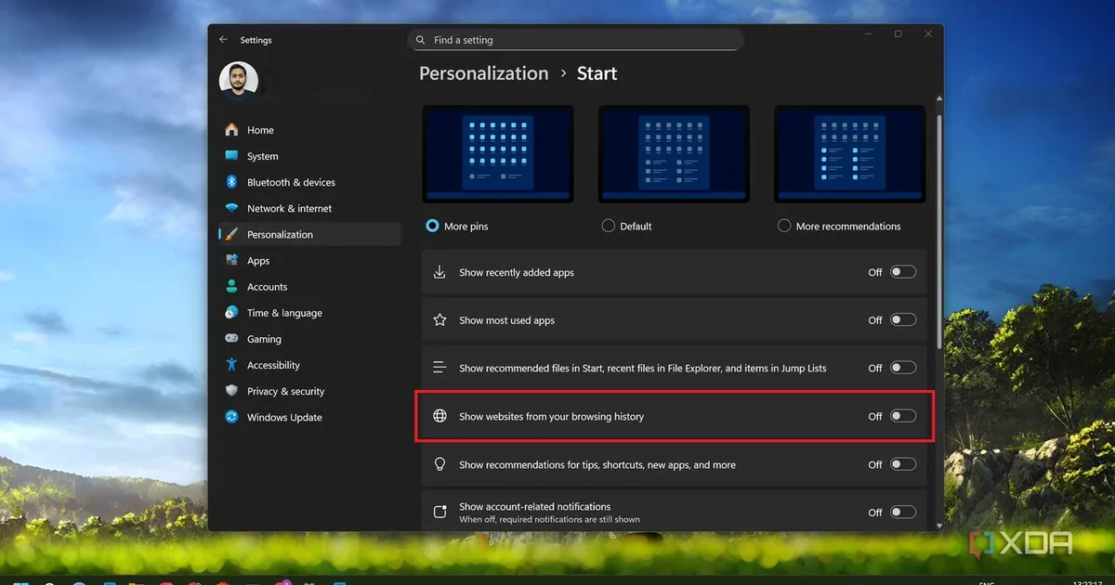Image resolution: width=1115 pixels, height=585 pixels.
Task: Click the user profile picture
Action: [x=239, y=82]
